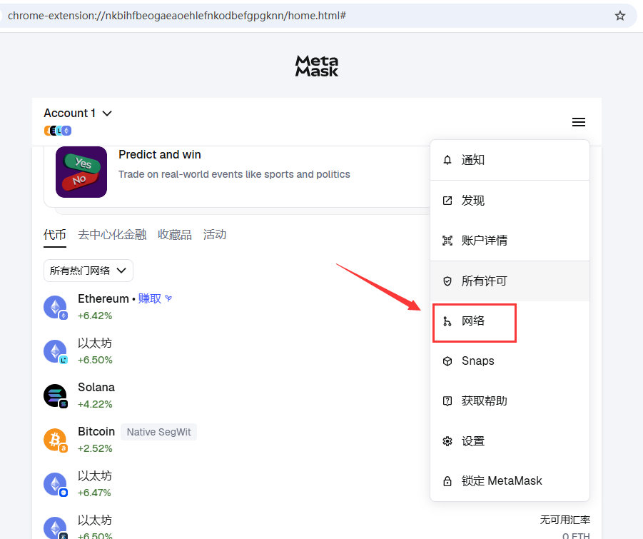Open 通知 menu item
Viewport: 643px width, 539px height.
coord(510,160)
